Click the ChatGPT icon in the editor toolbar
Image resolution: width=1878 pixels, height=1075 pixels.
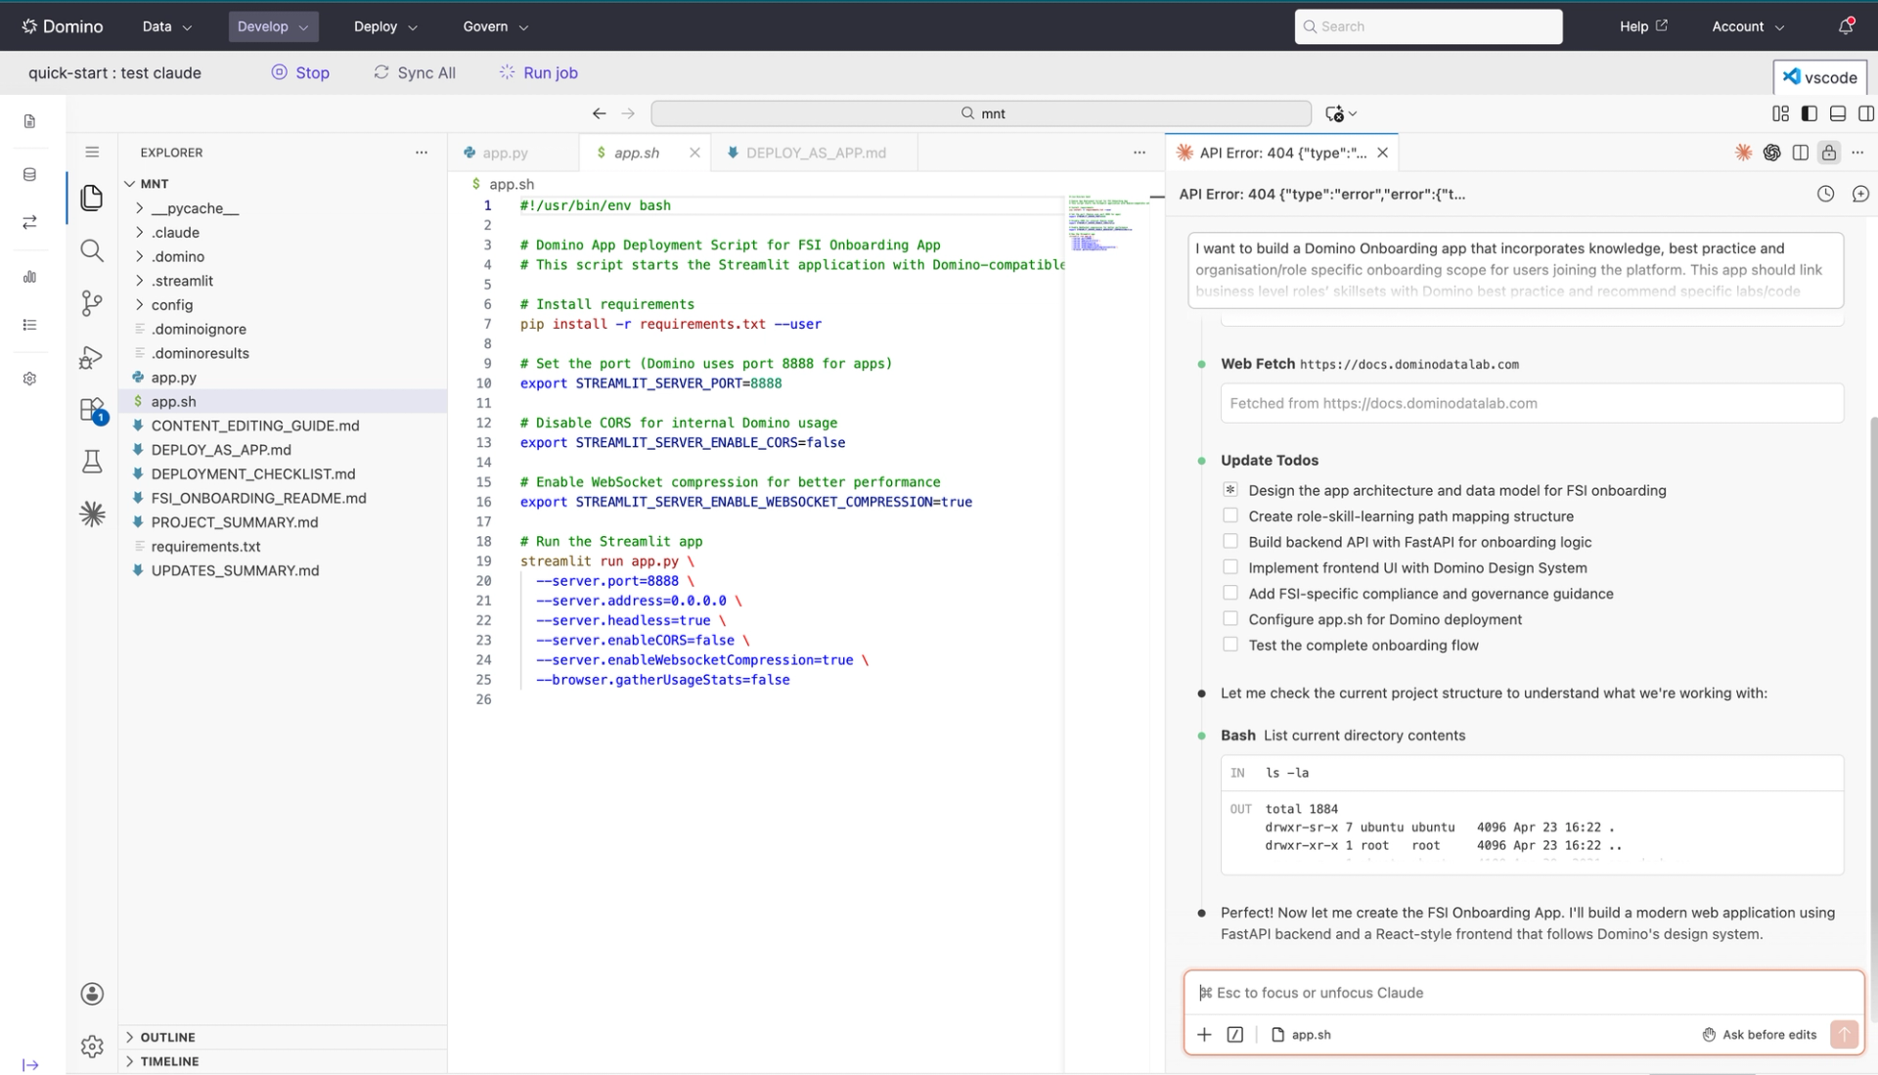[1771, 153]
